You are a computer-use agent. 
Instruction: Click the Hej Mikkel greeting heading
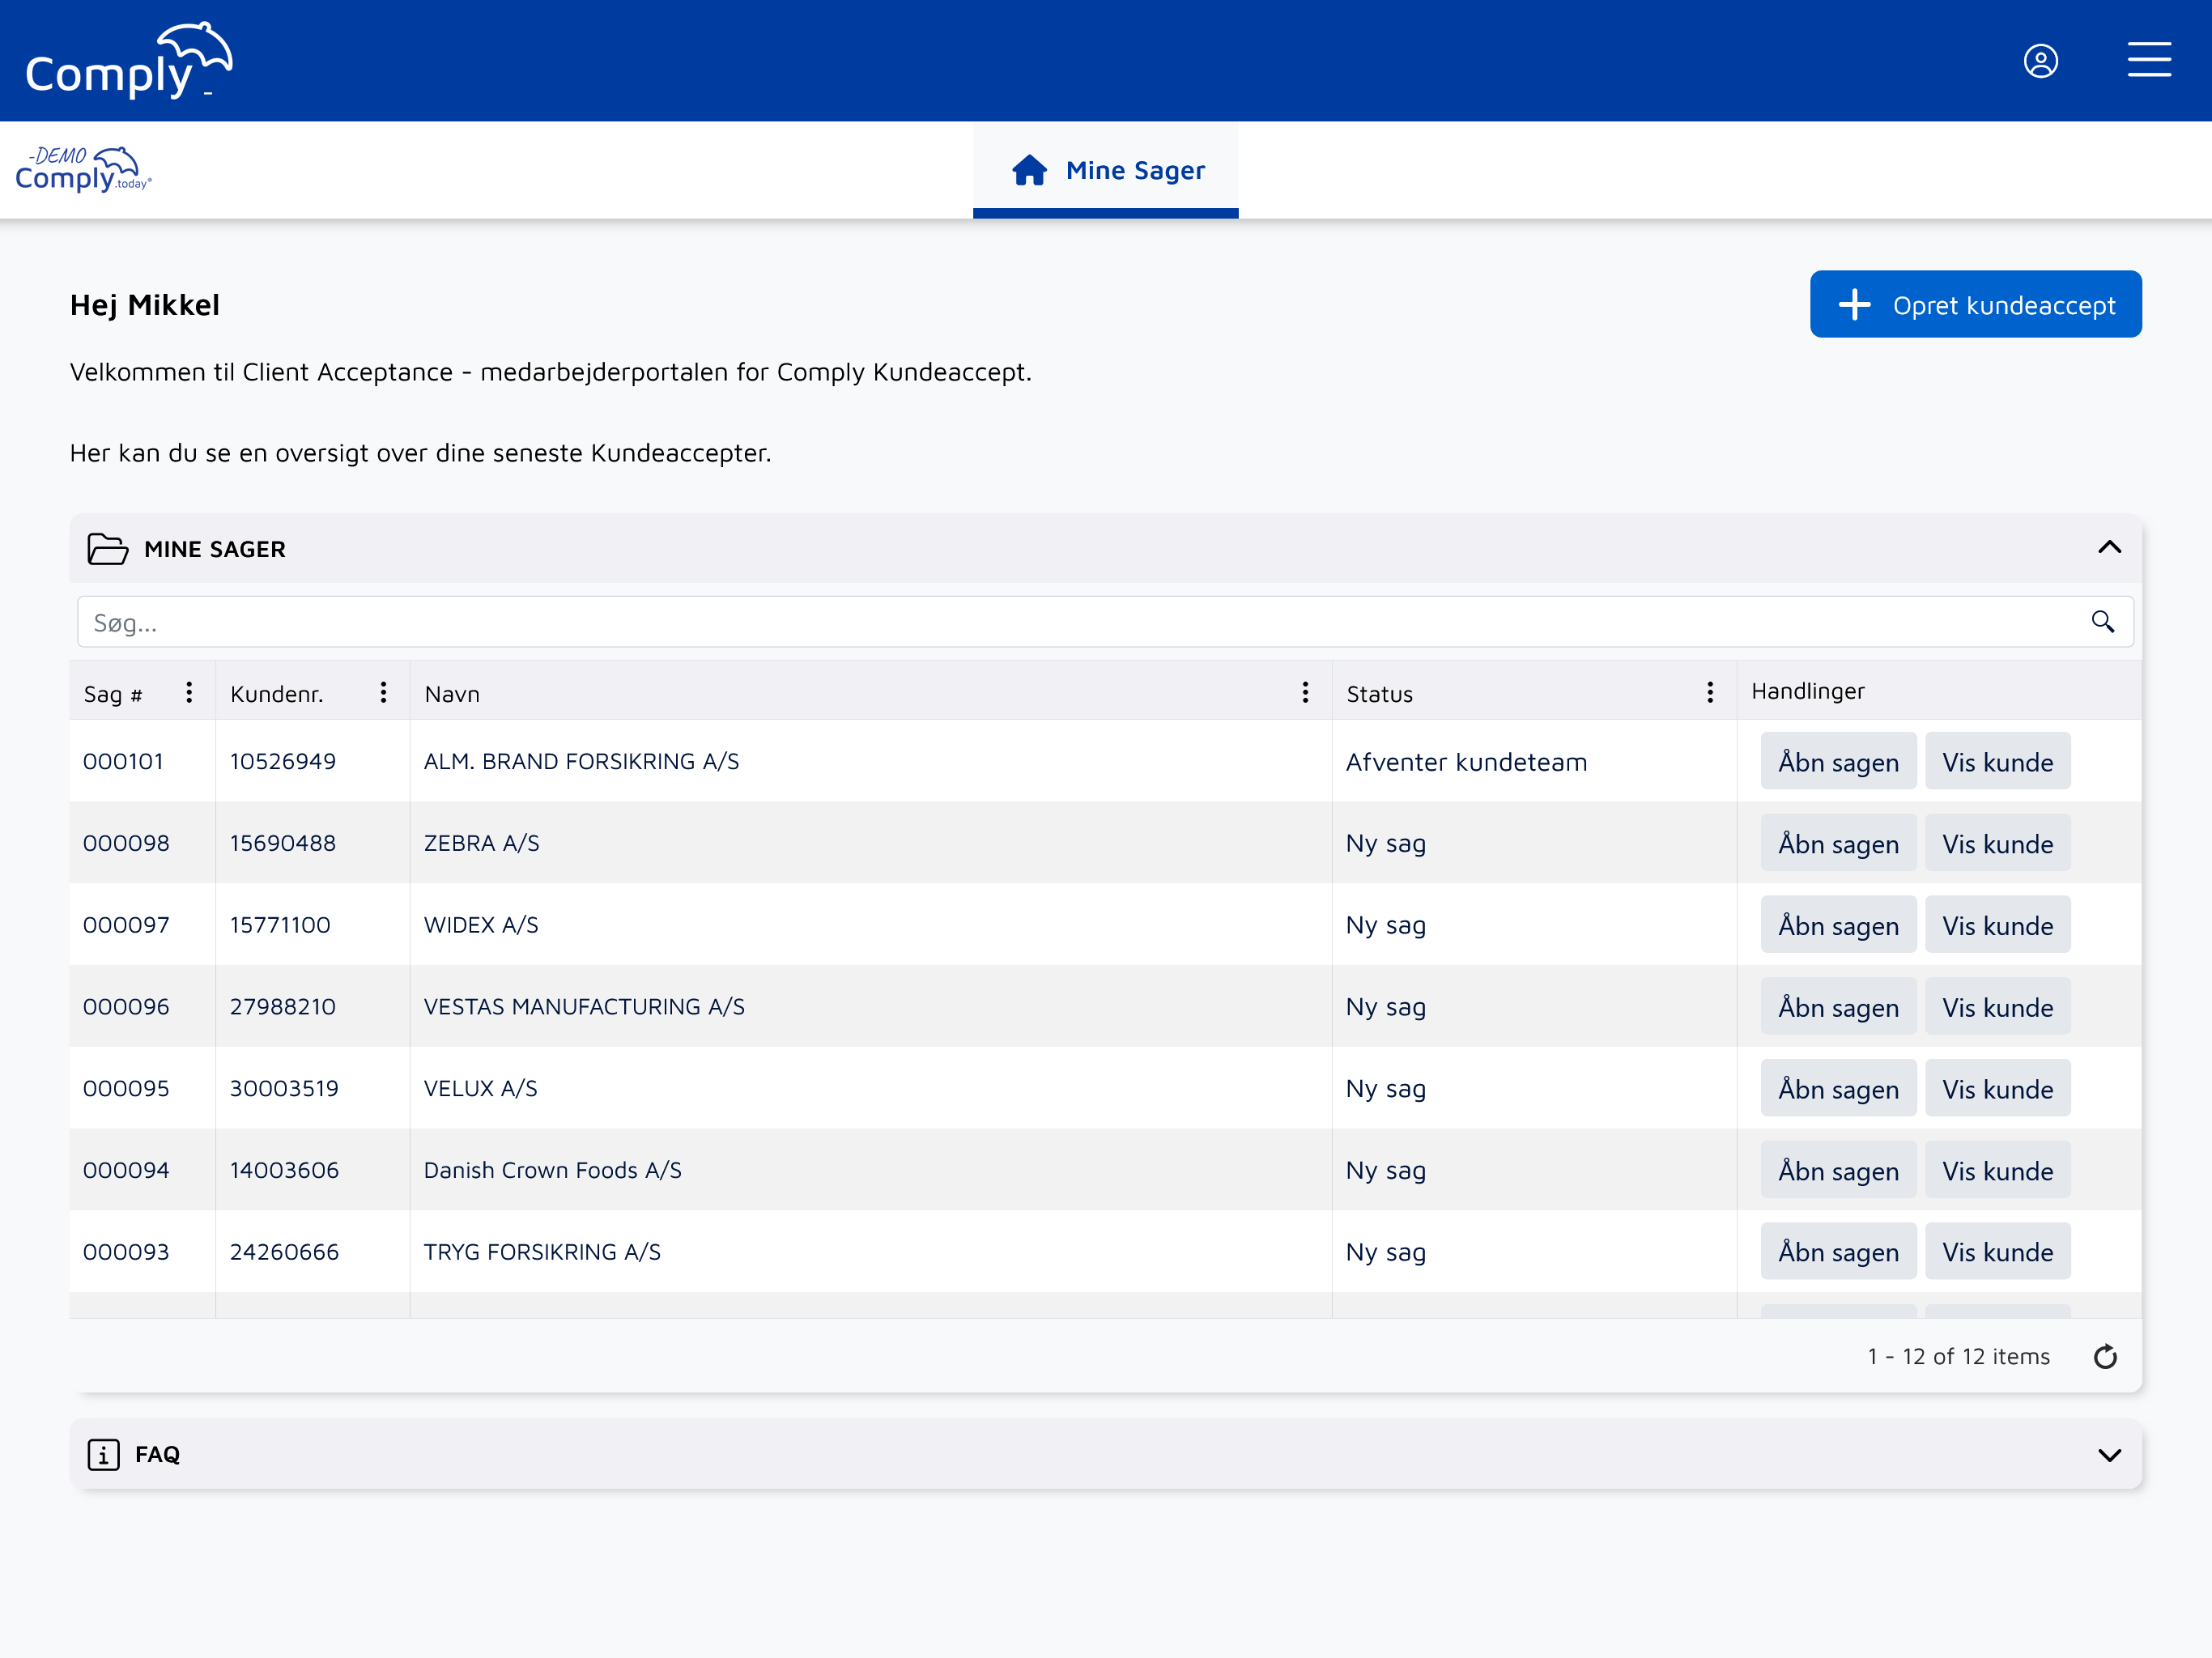(x=145, y=305)
